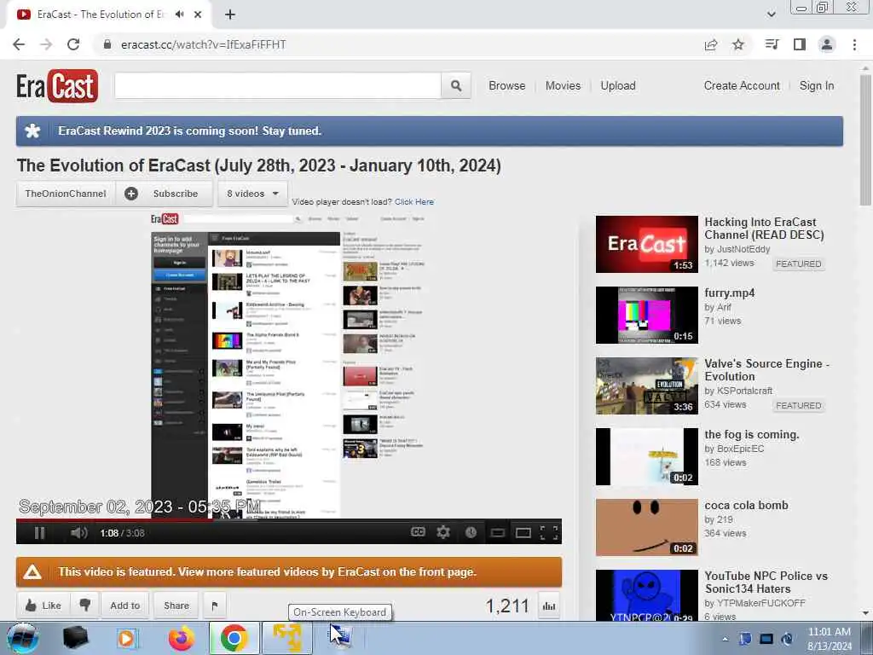Viewport: 873px width, 655px height.
Task: Go forward in browser history
Action: click(46, 44)
